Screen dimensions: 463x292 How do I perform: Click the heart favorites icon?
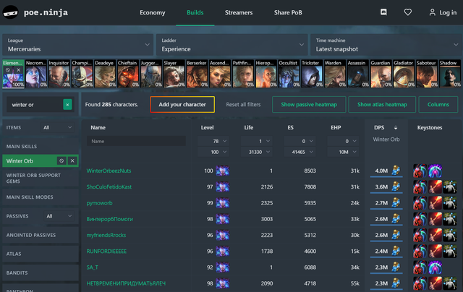(408, 12)
